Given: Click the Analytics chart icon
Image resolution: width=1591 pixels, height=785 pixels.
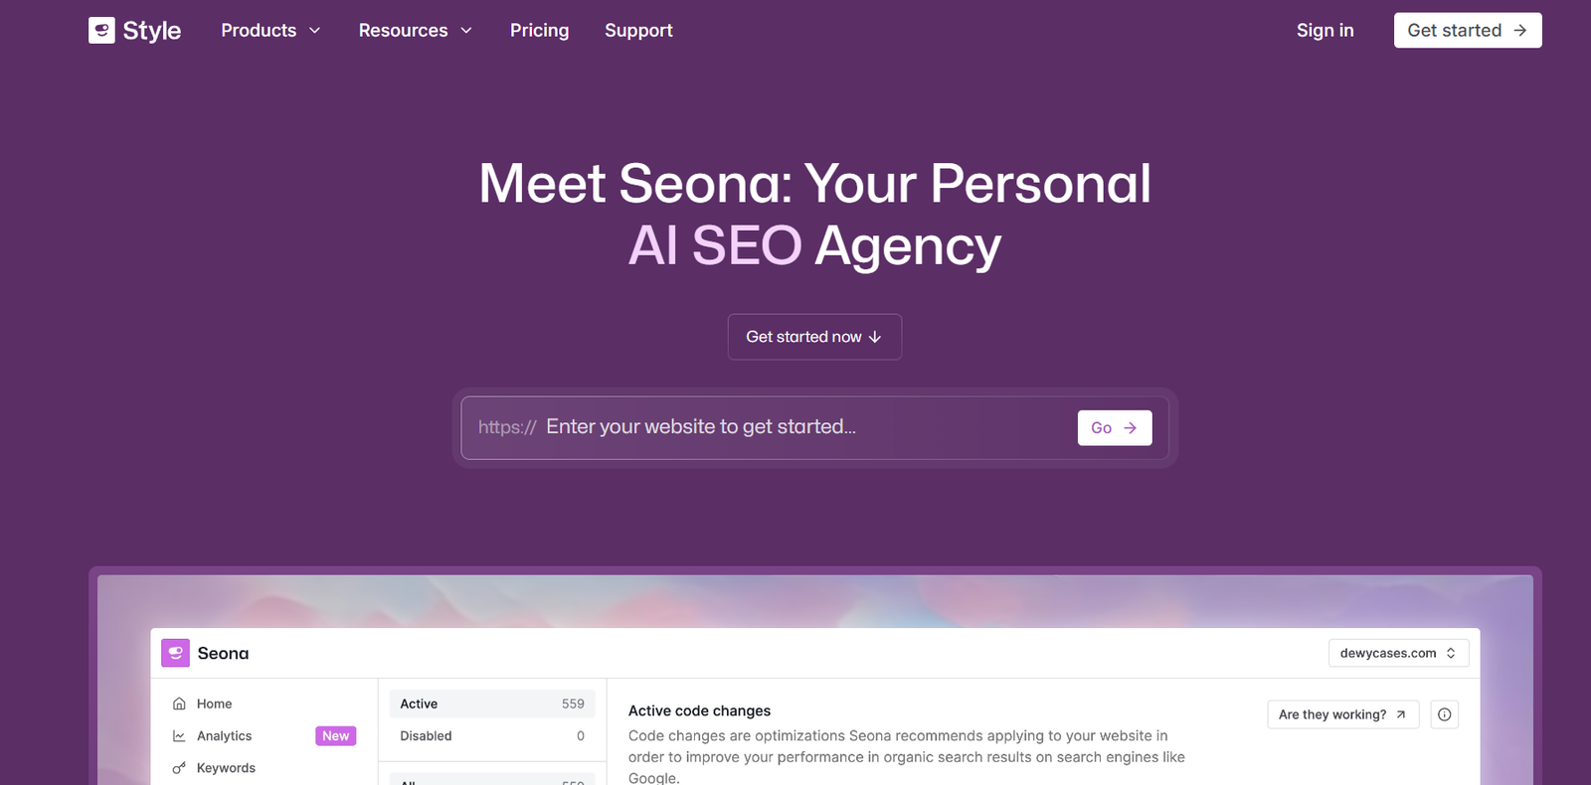Looking at the screenshot, I should point(179,736).
